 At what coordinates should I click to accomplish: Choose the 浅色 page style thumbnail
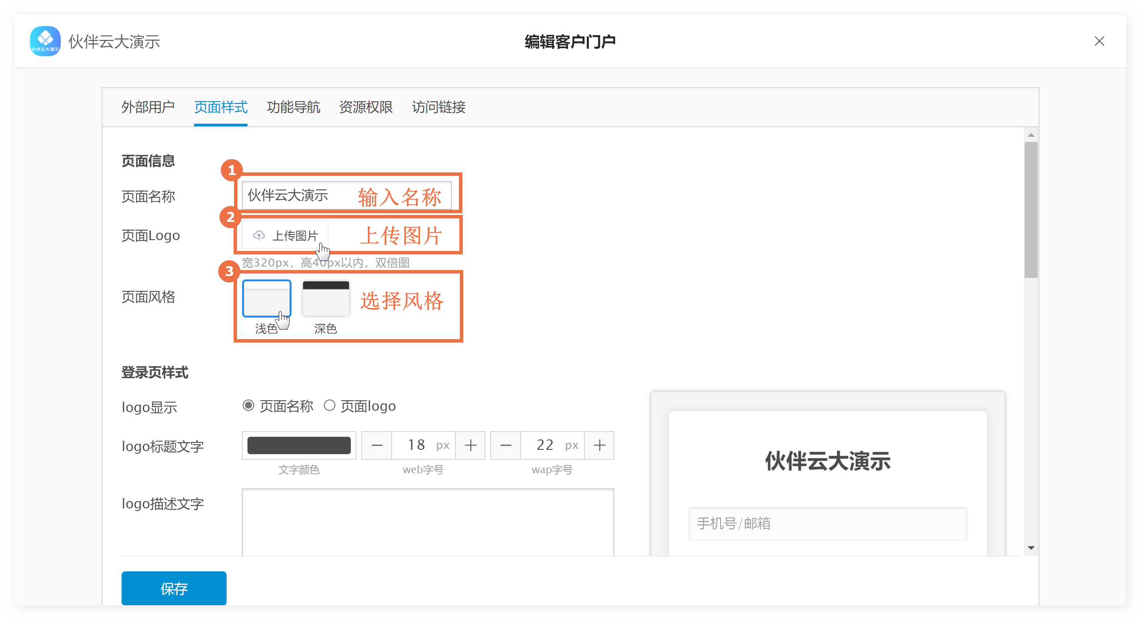(267, 298)
